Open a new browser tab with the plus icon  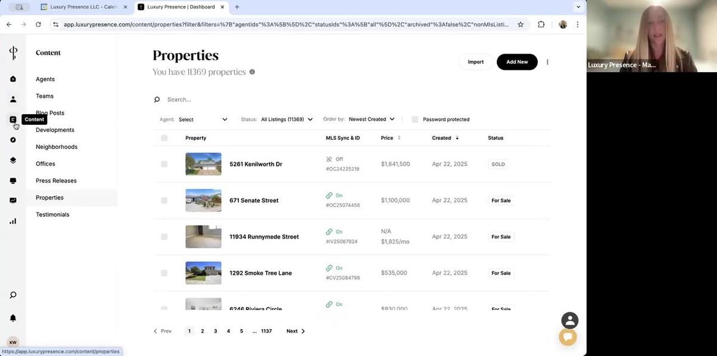pos(237,7)
